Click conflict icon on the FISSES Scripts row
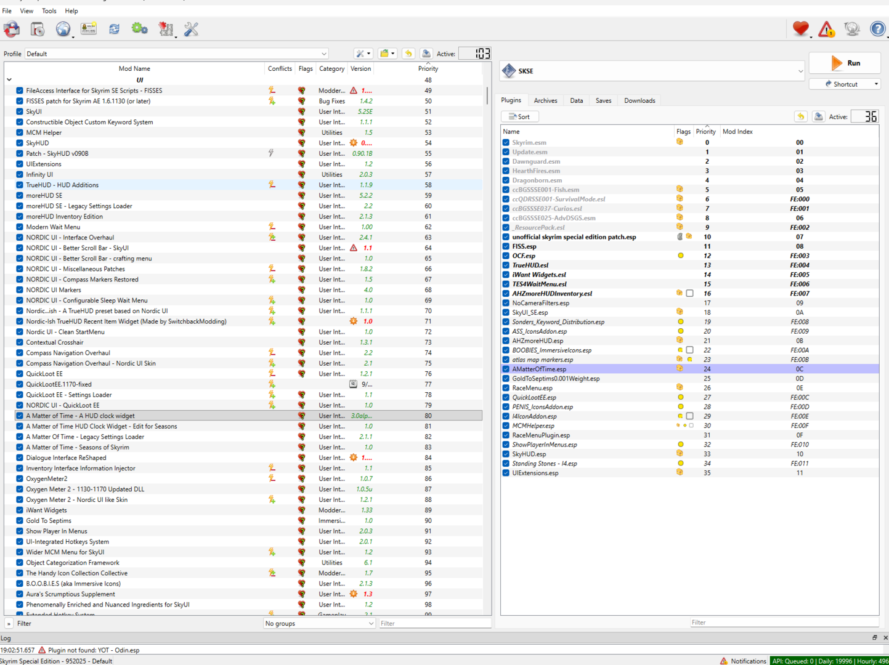Image resolution: width=889 pixels, height=665 pixels. click(x=272, y=91)
